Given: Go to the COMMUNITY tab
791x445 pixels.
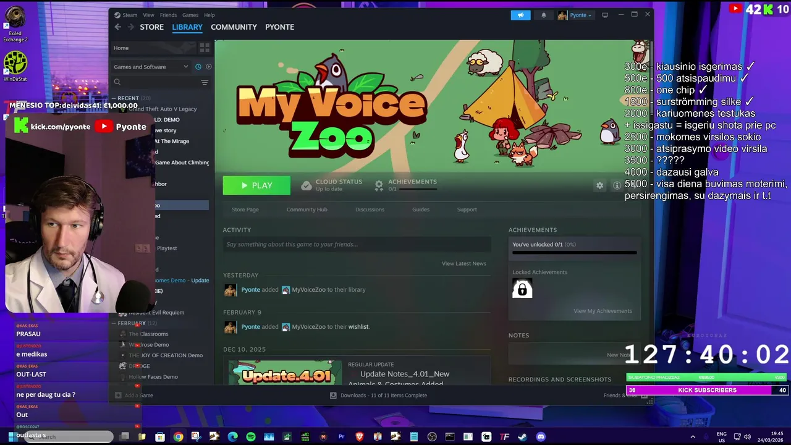Looking at the screenshot, I should [234, 27].
